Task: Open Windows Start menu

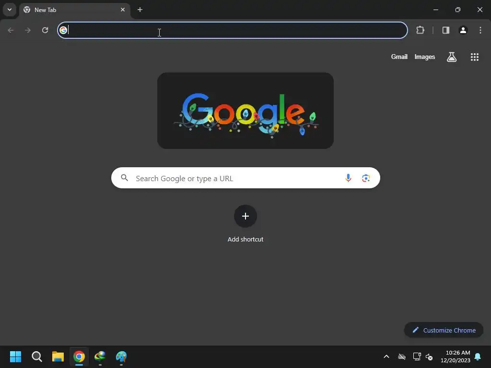Action: (15, 356)
